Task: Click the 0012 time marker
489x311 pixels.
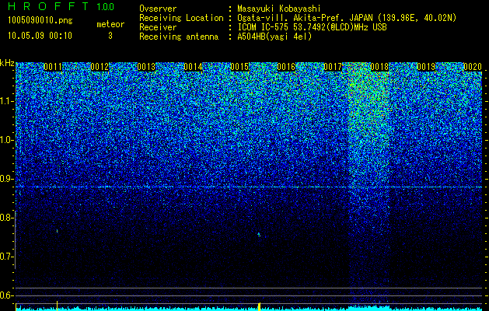Action: click(100, 67)
